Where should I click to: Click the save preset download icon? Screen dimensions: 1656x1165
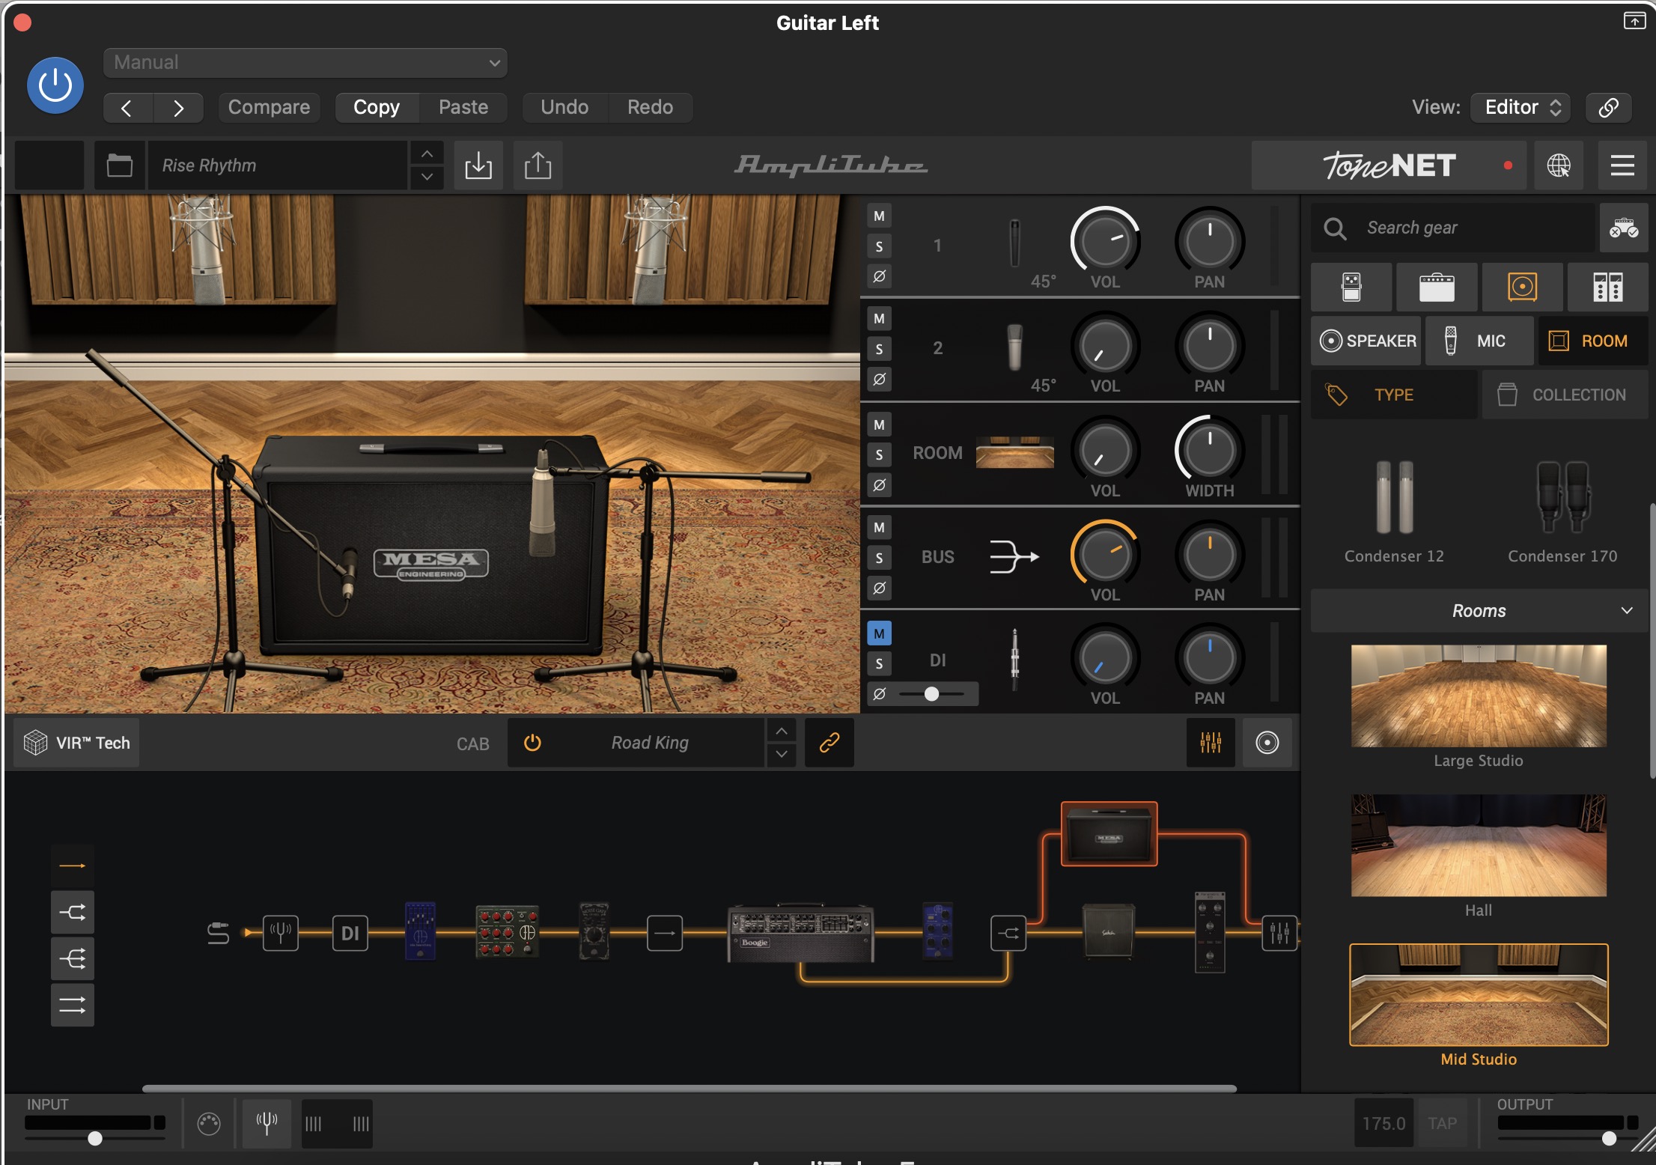coord(478,165)
